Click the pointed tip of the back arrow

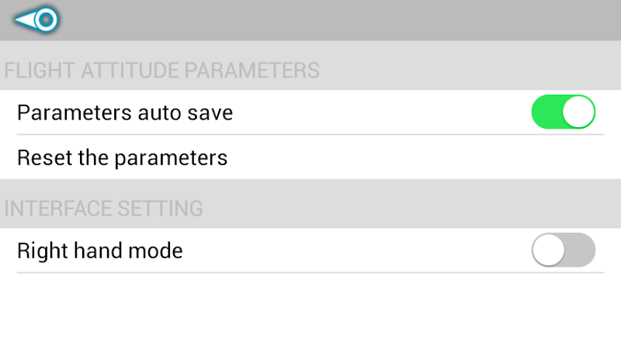click(19, 20)
